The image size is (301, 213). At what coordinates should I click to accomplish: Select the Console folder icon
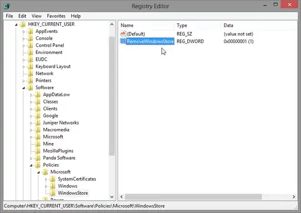click(x=30, y=38)
